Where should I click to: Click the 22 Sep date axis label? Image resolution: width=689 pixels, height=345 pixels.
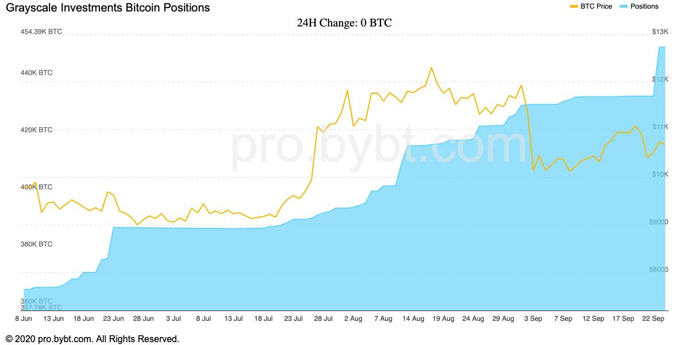pyautogui.click(x=653, y=319)
